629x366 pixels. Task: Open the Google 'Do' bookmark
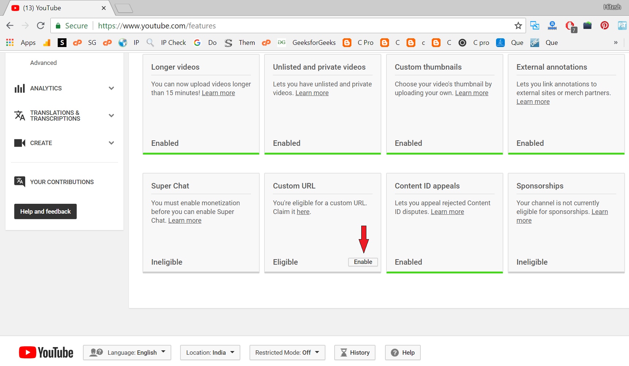[205, 43]
